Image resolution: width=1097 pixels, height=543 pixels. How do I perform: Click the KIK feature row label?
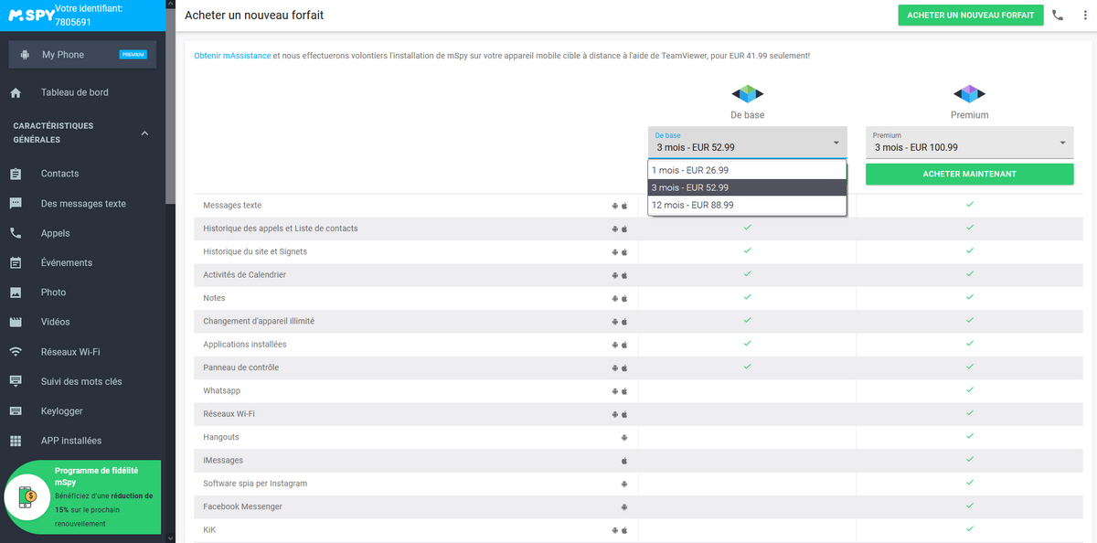[x=209, y=529]
